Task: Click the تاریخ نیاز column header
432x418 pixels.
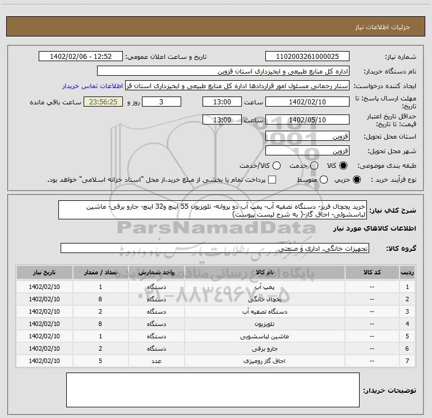Action: pos(44,273)
